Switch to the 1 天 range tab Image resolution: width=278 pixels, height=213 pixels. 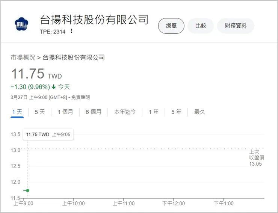pyautogui.click(x=17, y=112)
